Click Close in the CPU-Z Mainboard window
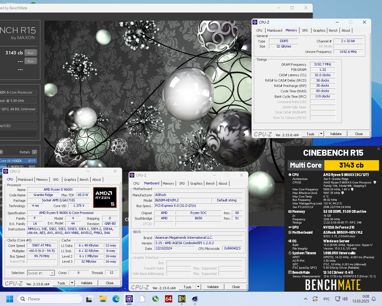This screenshot has width=382, height=306. pos(236,287)
